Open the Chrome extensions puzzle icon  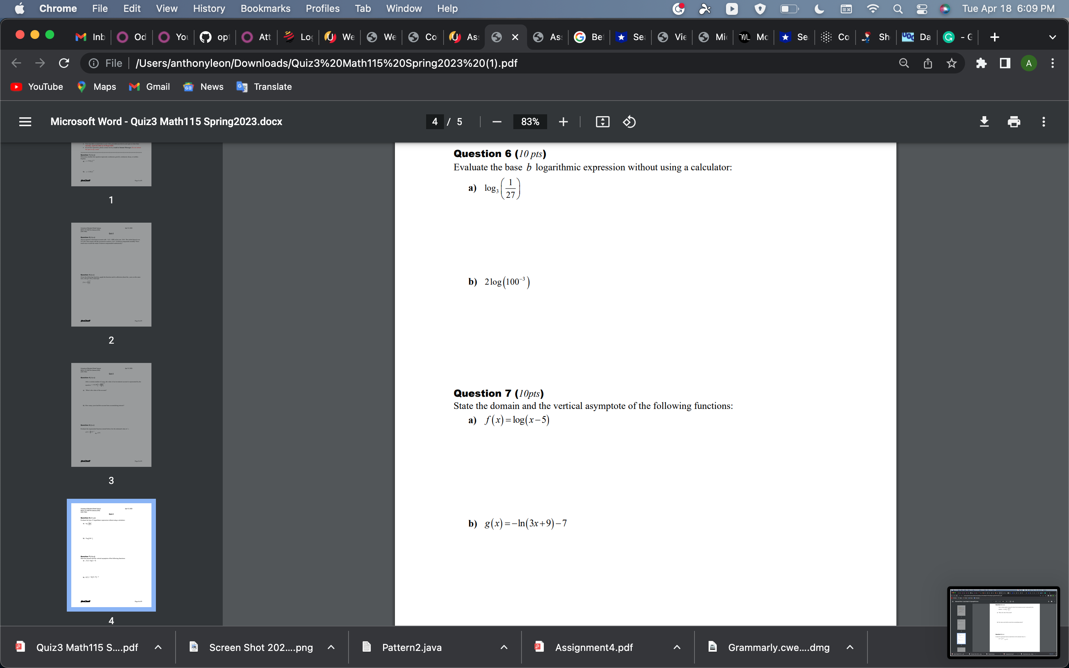tap(981, 63)
